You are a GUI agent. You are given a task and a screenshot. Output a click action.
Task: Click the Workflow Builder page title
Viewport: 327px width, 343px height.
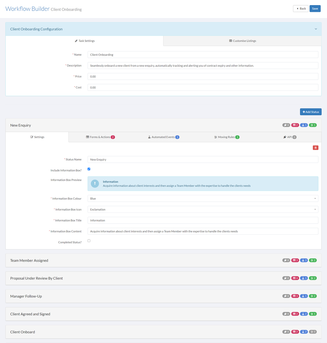[x=27, y=9]
